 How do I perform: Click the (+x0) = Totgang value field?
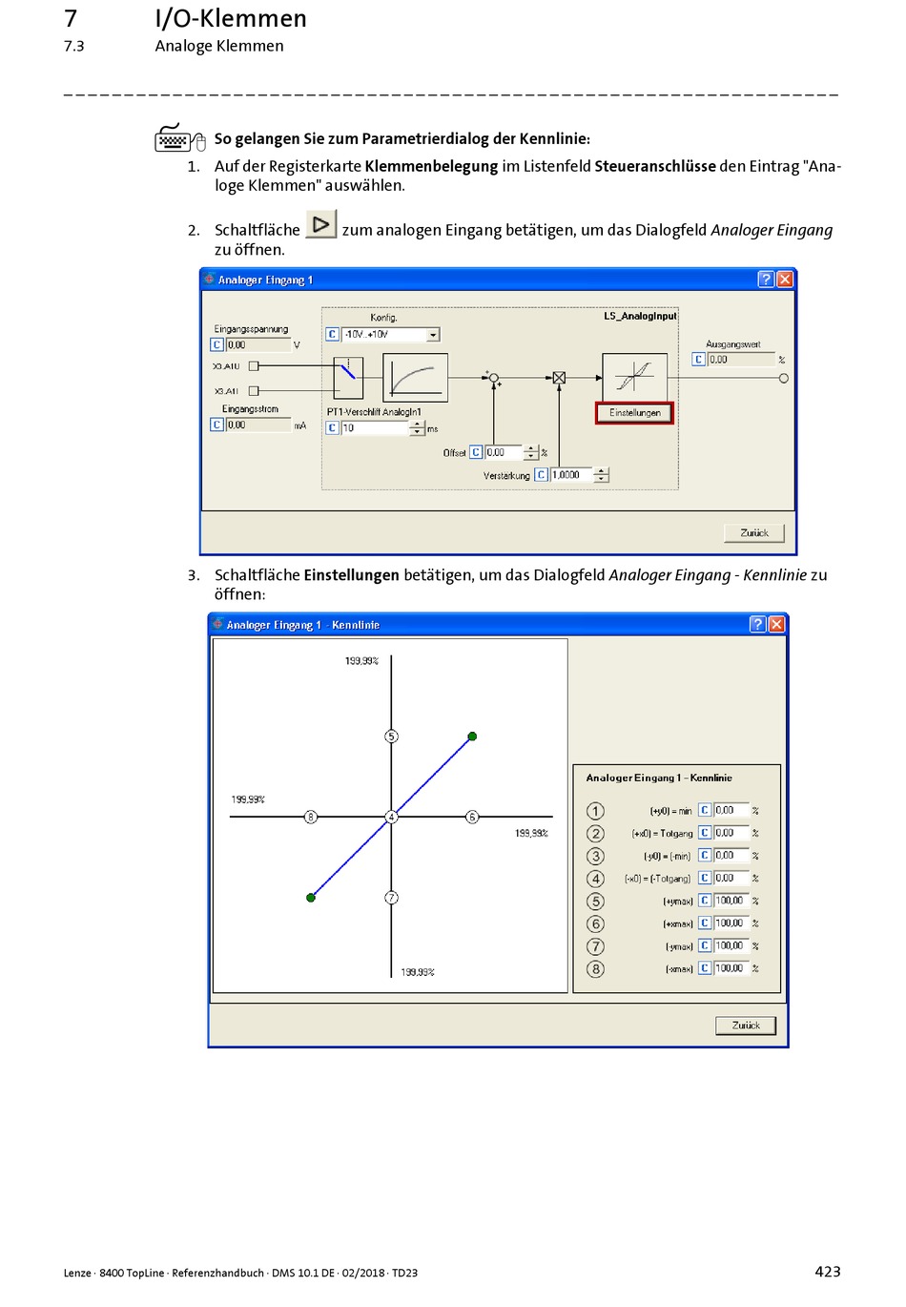click(731, 833)
